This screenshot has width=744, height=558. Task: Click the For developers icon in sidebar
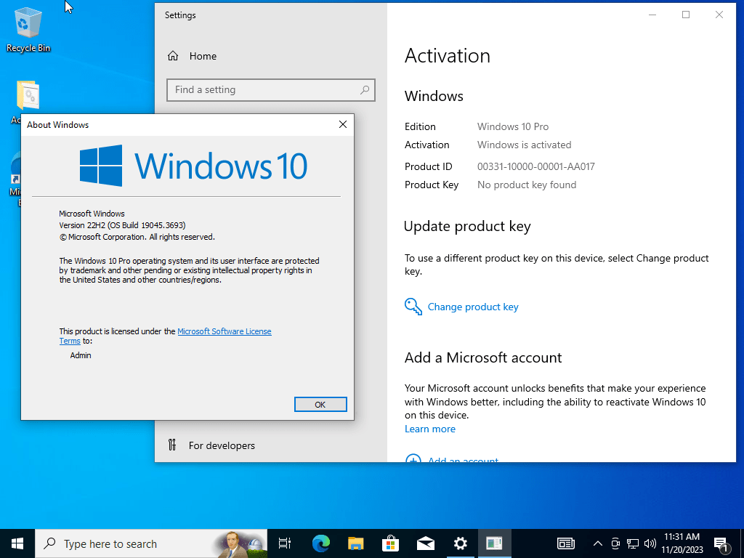tap(172, 445)
